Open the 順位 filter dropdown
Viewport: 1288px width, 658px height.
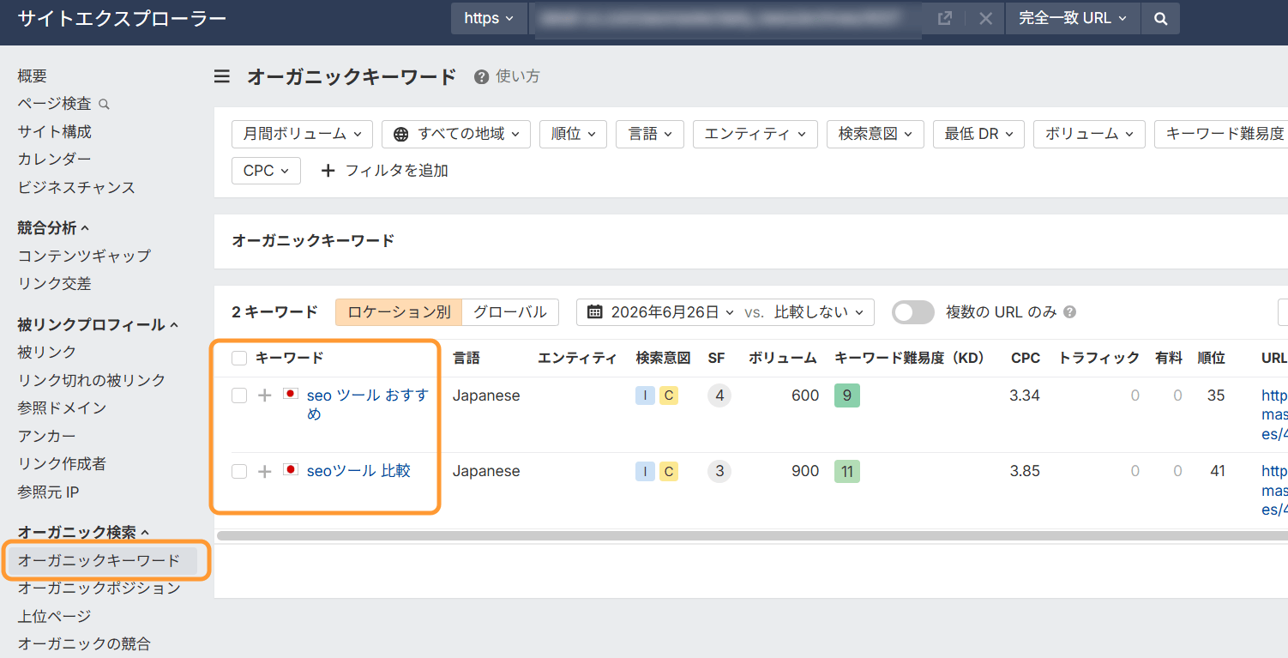point(573,134)
